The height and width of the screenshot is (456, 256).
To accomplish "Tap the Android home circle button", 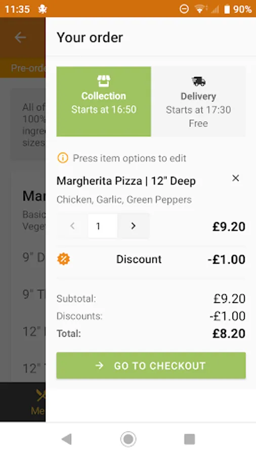I will 128,439.
